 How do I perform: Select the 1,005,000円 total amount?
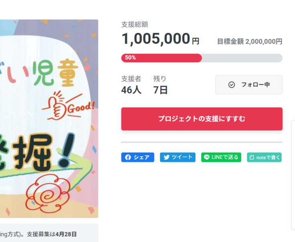coord(160,39)
